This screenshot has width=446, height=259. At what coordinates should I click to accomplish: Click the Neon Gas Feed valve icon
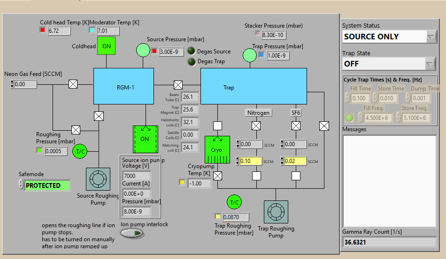point(73,84)
